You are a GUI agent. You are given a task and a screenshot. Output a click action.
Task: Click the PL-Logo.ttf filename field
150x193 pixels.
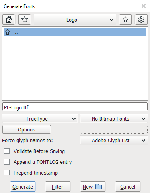[75, 107]
